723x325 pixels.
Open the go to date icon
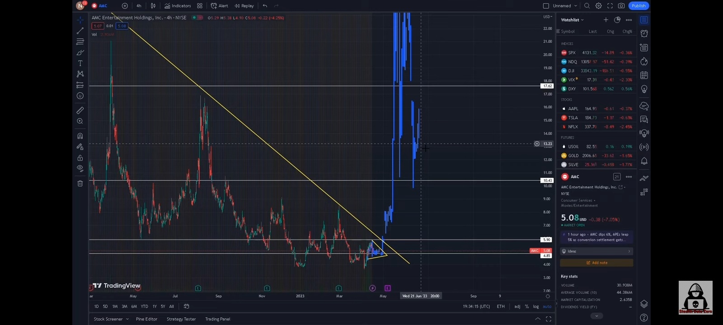tap(186, 306)
